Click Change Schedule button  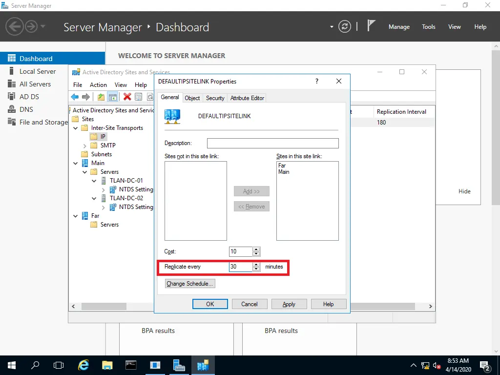point(190,284)
